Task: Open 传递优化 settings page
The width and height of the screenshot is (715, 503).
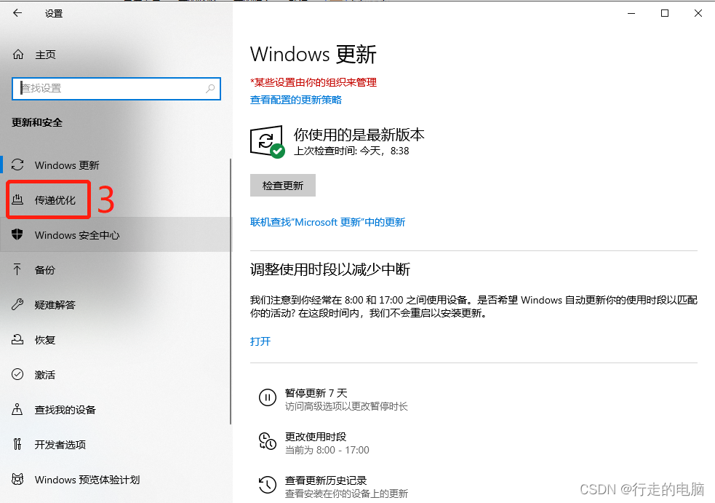Action: (116, 199)
